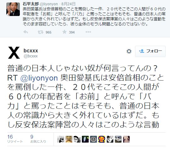Open the @liyonyon mention link in the tweet
170x148 pixels.
point(39,78)
